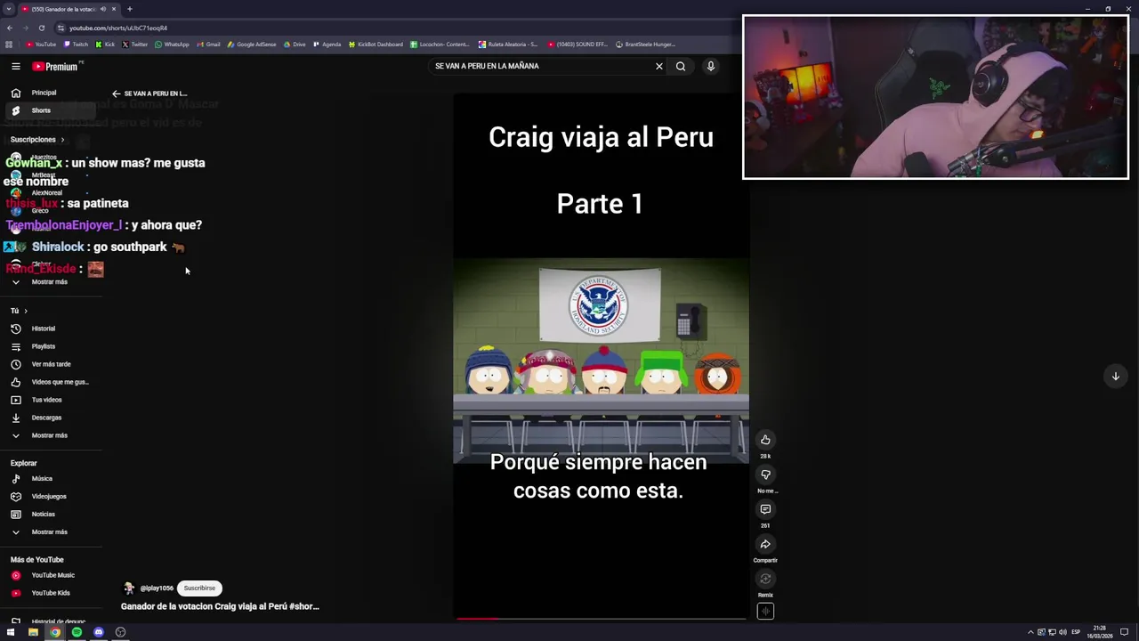Mute the tab via its speaker icon
This screenshot has width=1139, height=641.
pos(102,9)
